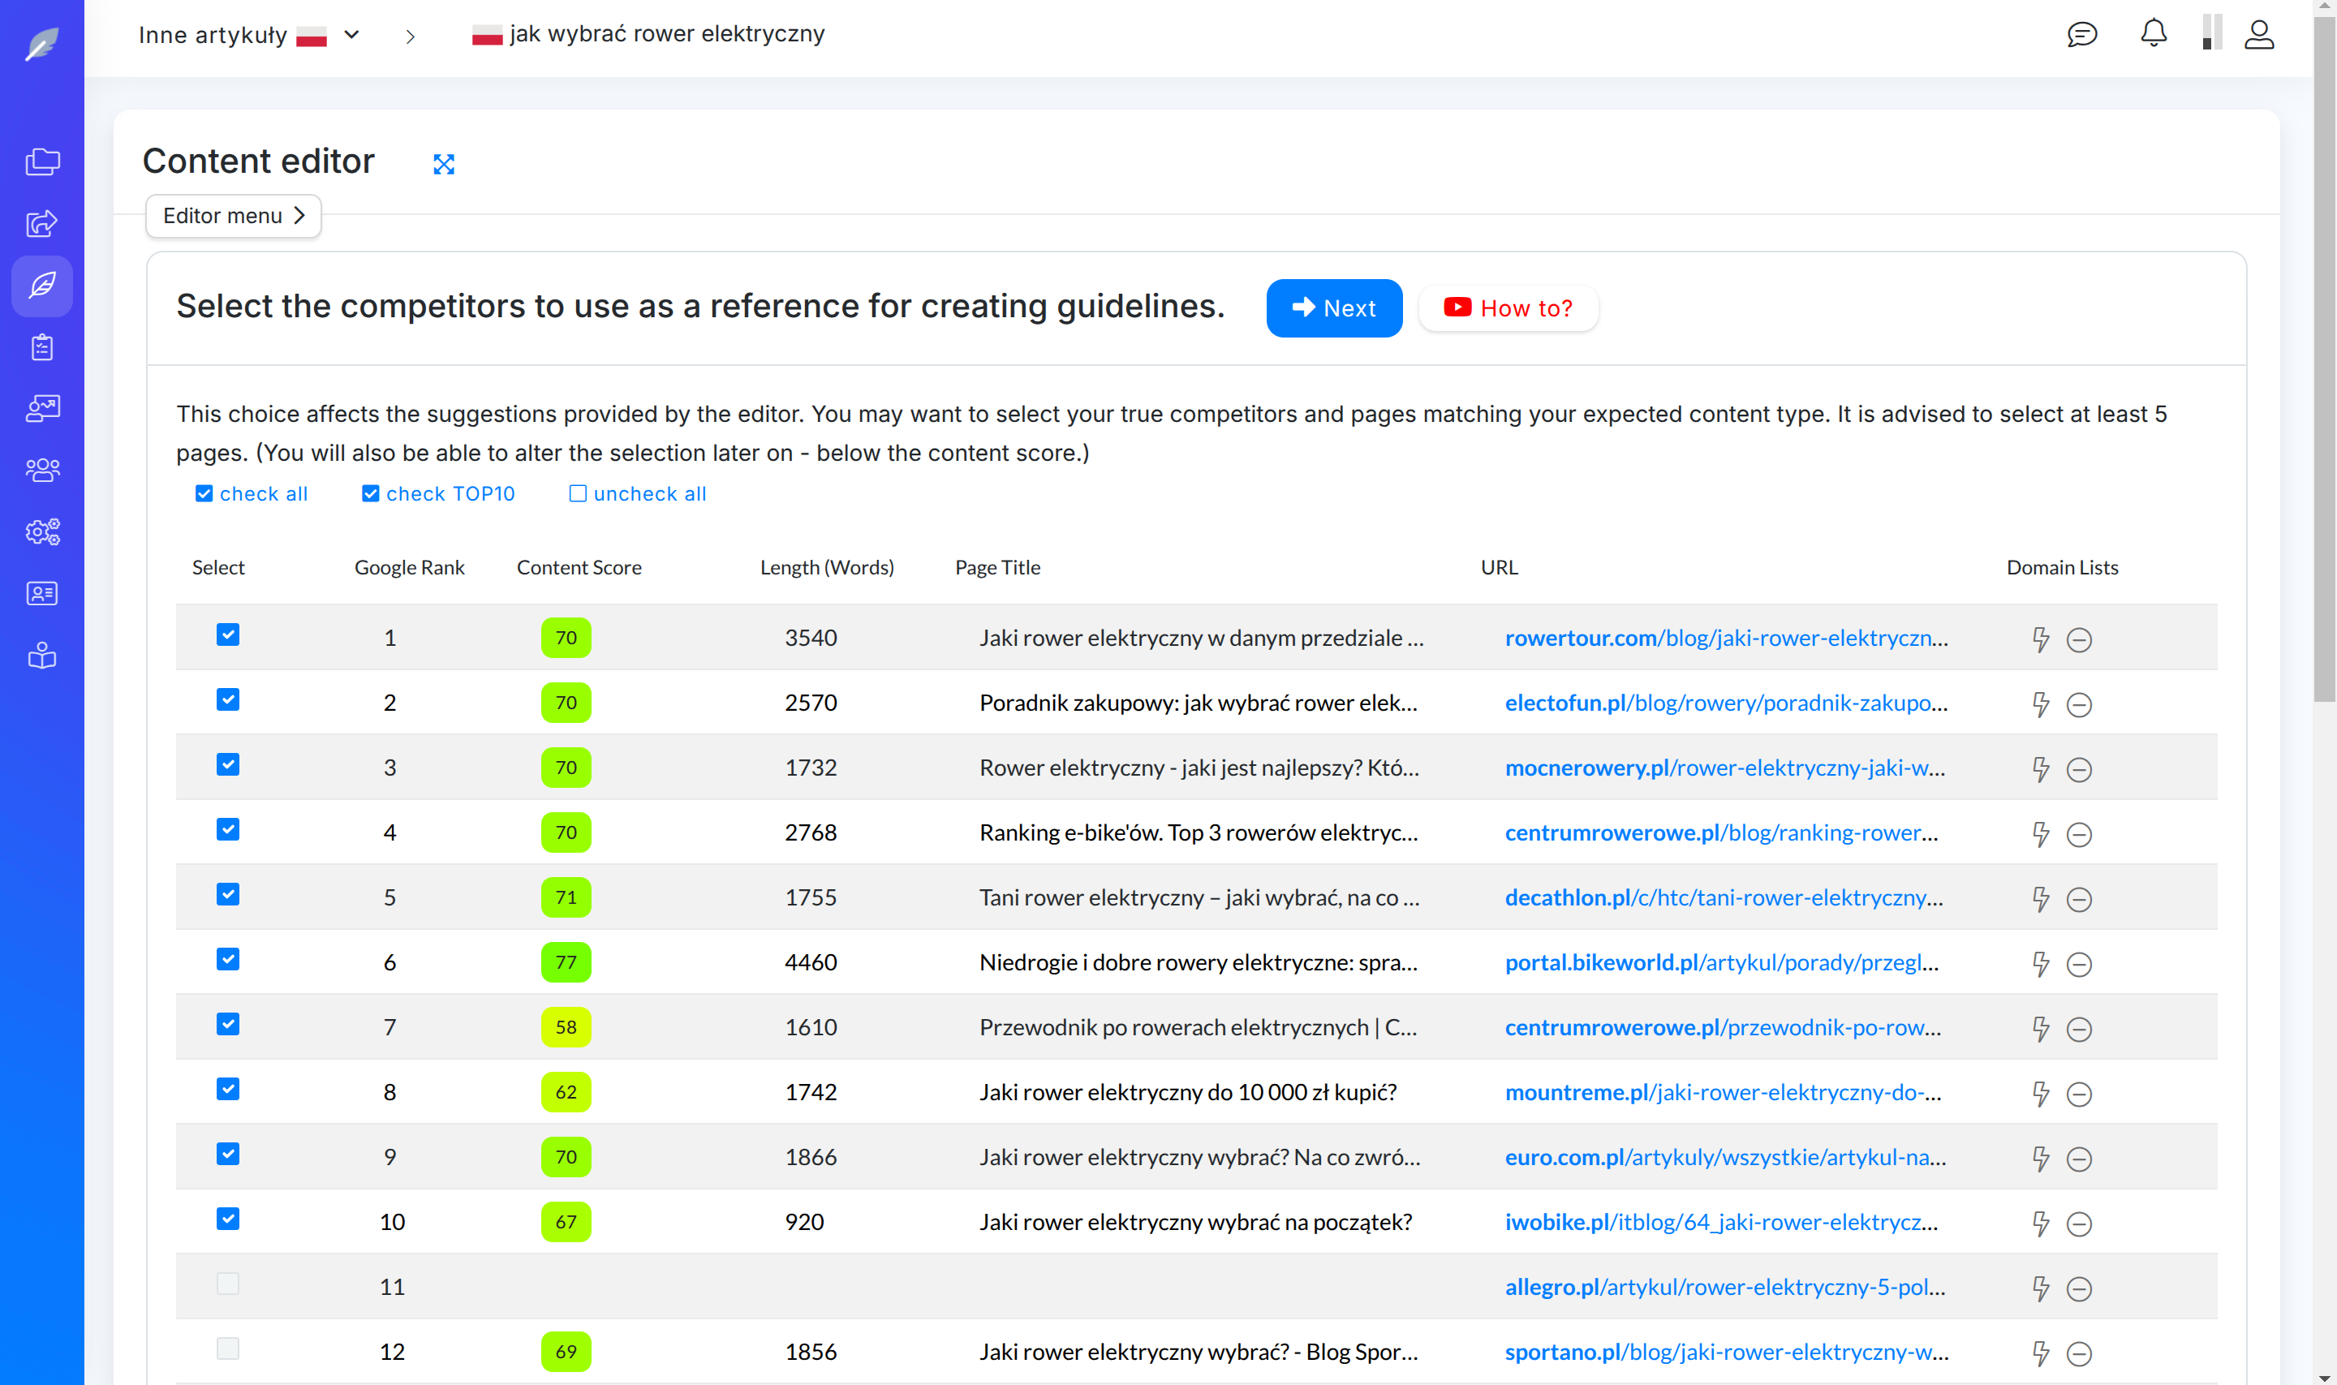Image resolution: width=2337 pixels, height=1385 pixels.
Task: Click the app logo feather icon
Action: coord(42,43)
